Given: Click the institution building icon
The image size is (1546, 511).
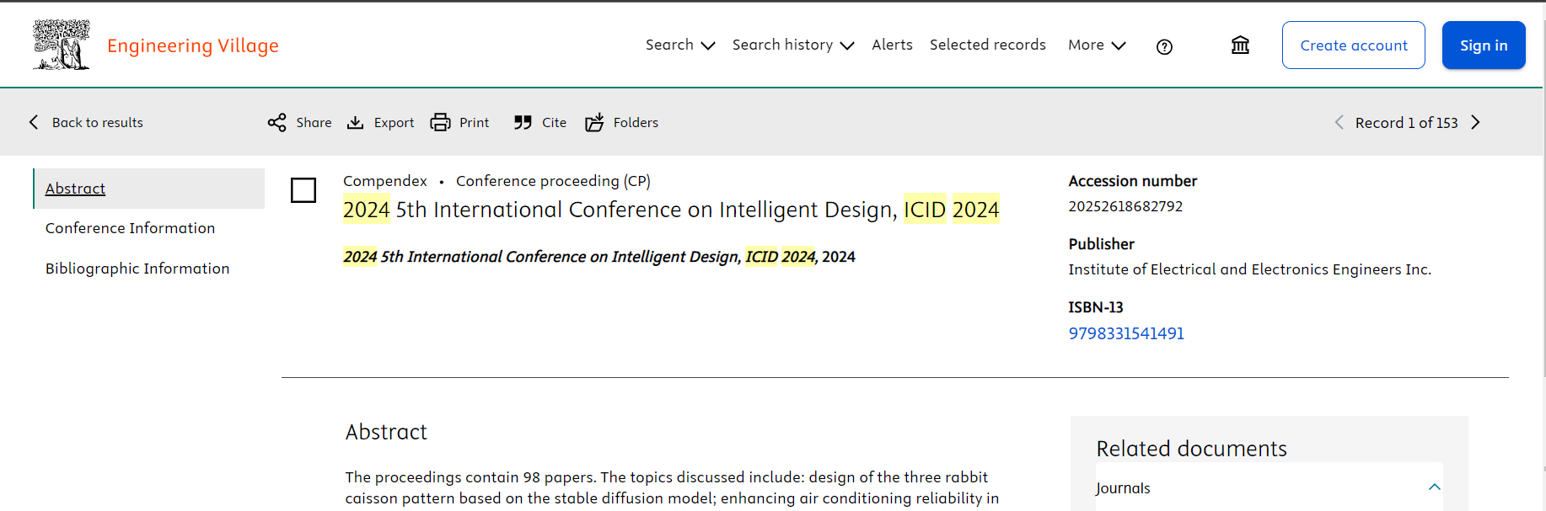Looking at the screenshot, I should tap(1240, 45).
